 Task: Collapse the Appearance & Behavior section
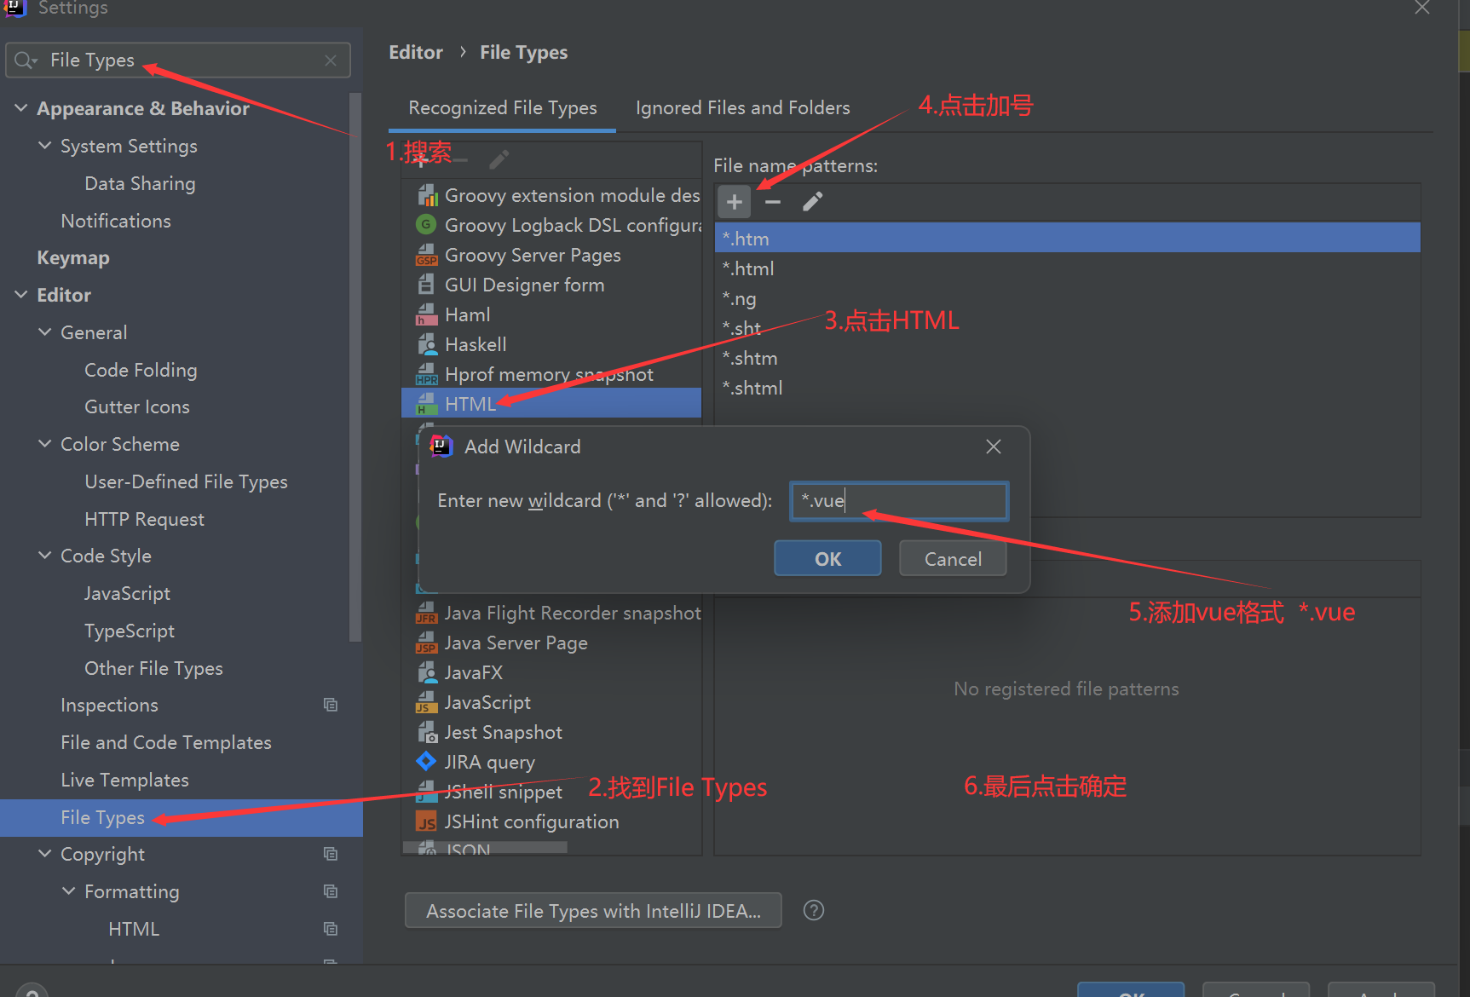(x=21, y=108)
